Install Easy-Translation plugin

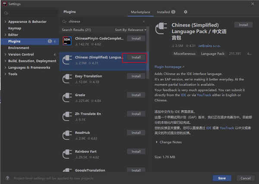(x=136, y=76)
